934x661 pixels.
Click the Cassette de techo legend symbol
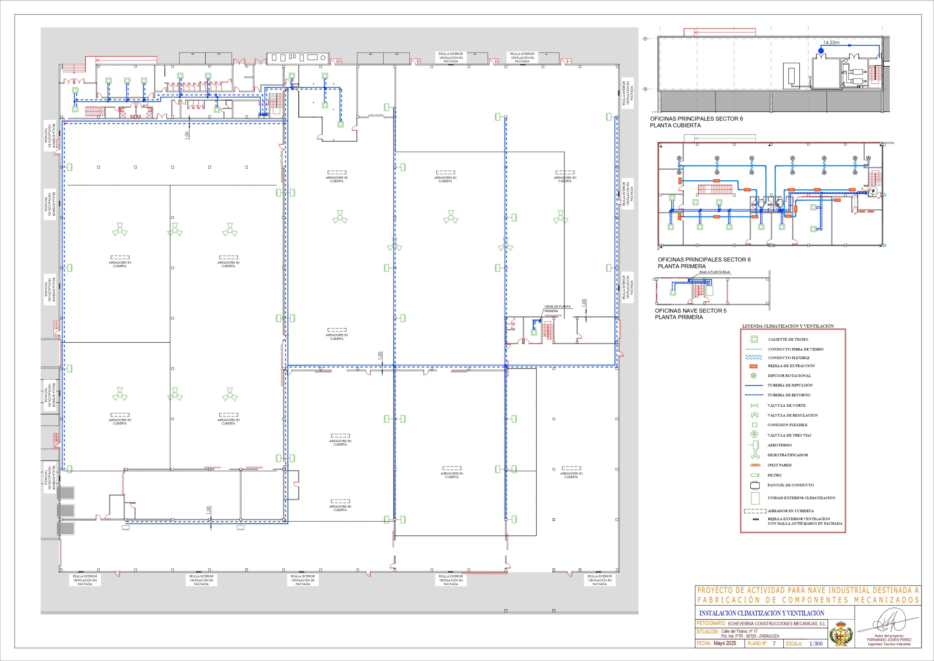point(754,339)
